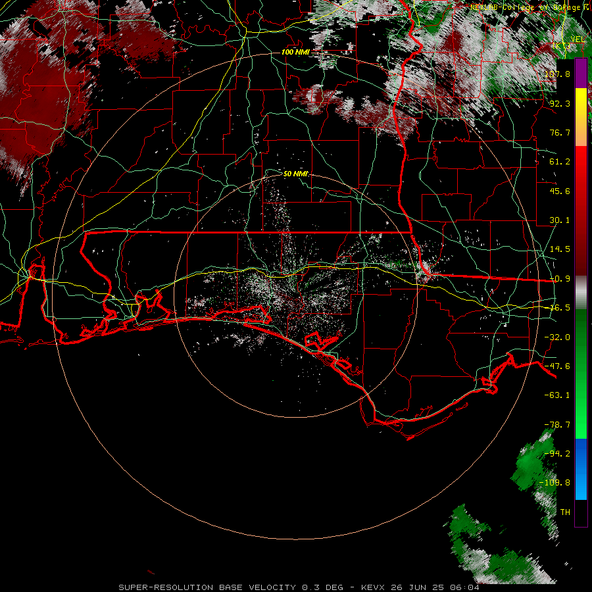592x592 pixels.
Task: Click the -109.8 legend value
Action: click(x=555, y=483)
